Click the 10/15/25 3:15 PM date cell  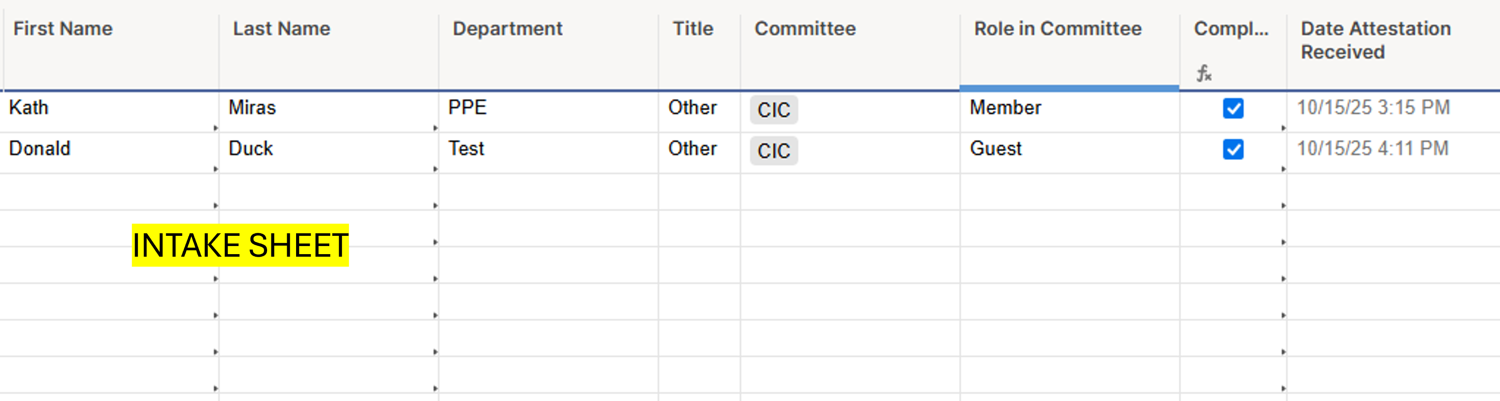coord(1373,108)
